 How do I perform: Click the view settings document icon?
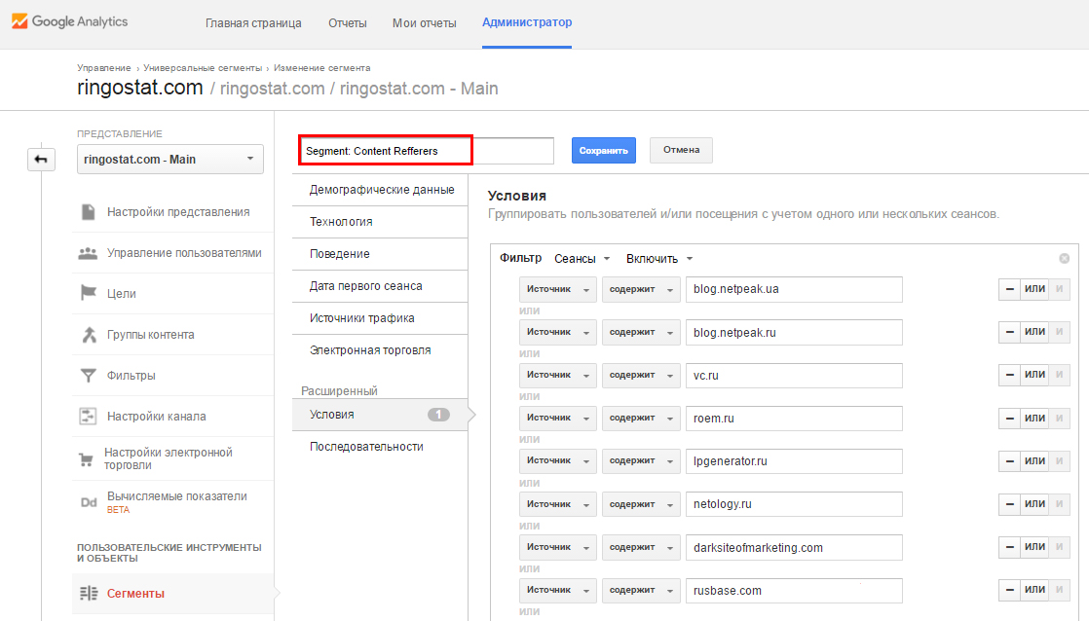89,211
